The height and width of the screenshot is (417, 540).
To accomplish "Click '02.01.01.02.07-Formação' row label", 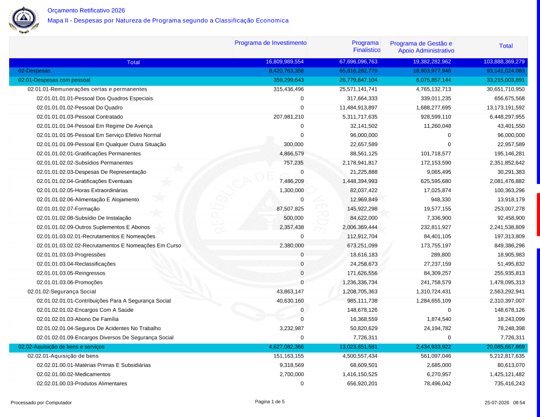I will [x=68, y=209].
